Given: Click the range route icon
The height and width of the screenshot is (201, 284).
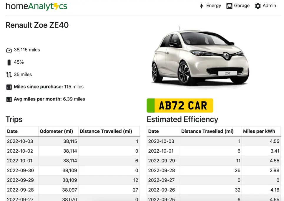Looking at the screenshot, I should [x=9, y=75].
